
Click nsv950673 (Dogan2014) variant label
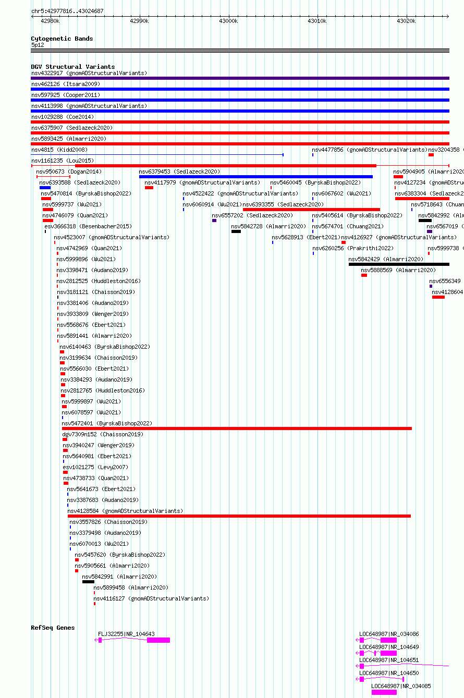(69, 172)
